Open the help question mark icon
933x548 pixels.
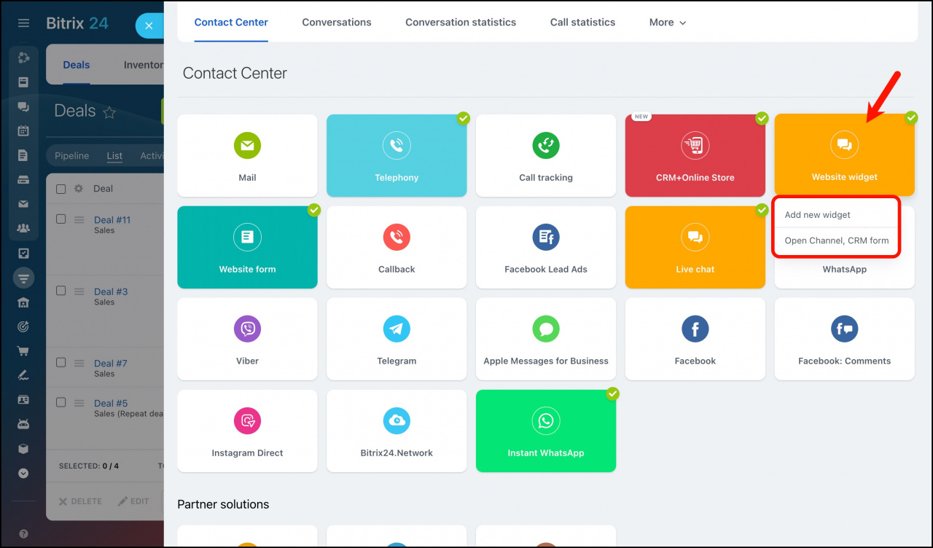(23, 533)
